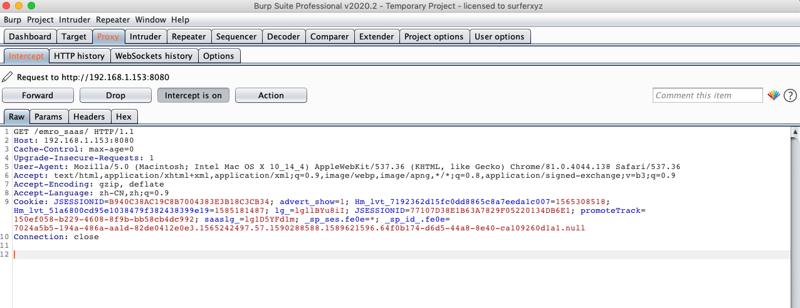Open the Window menu

click(150, 19)
